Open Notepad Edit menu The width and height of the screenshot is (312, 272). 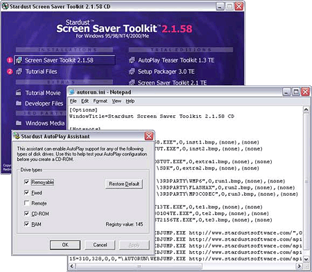coord(85,101)
